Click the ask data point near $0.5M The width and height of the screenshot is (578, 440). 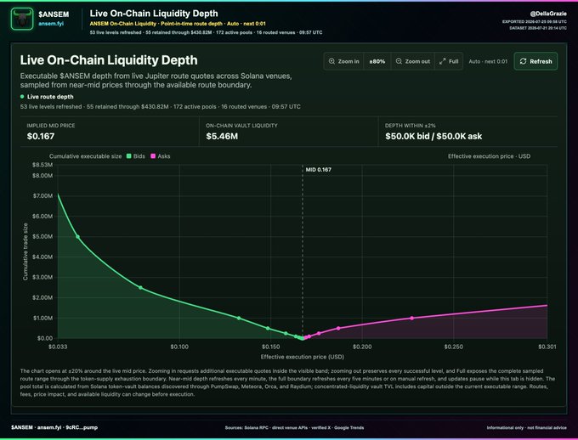338,328
